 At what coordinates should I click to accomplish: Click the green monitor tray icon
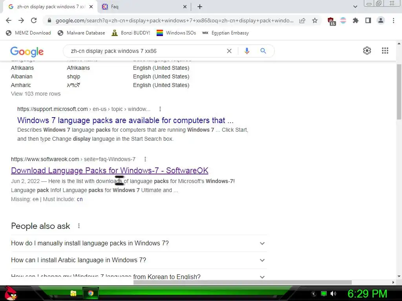point(324,294)
